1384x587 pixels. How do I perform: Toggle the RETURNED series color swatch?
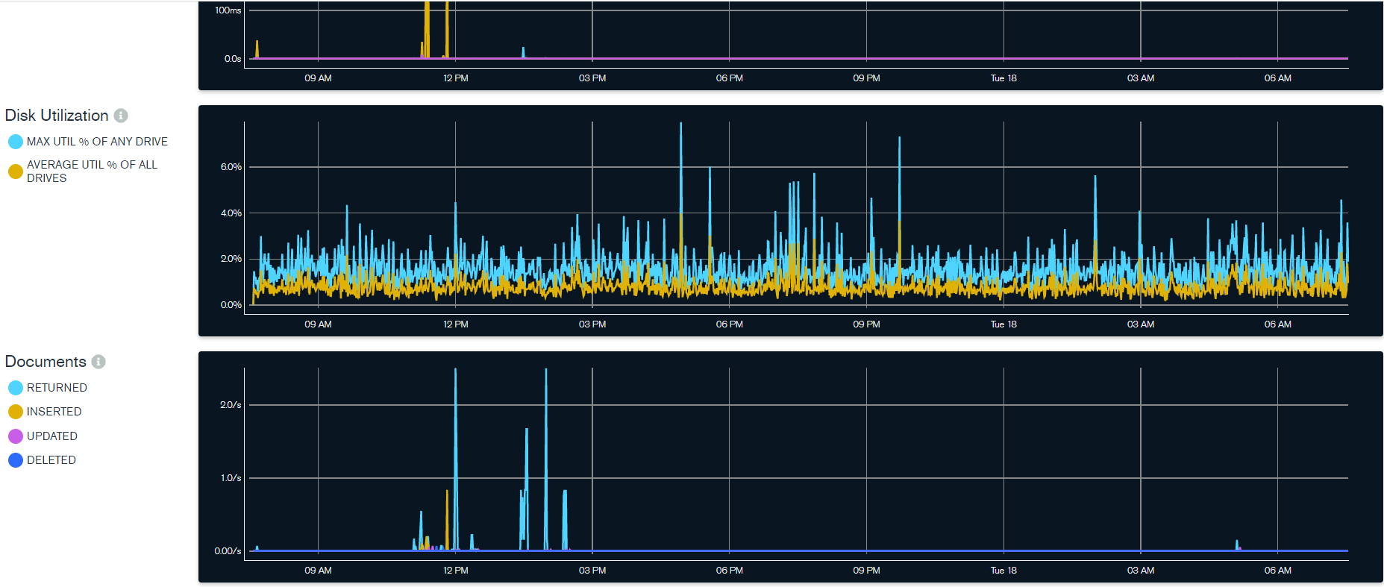[x=16, y=388]
